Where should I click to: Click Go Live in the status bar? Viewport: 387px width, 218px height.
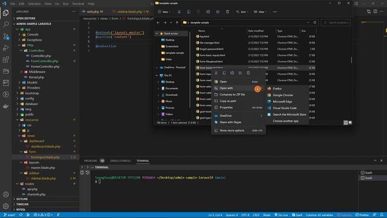pos(281,215)
